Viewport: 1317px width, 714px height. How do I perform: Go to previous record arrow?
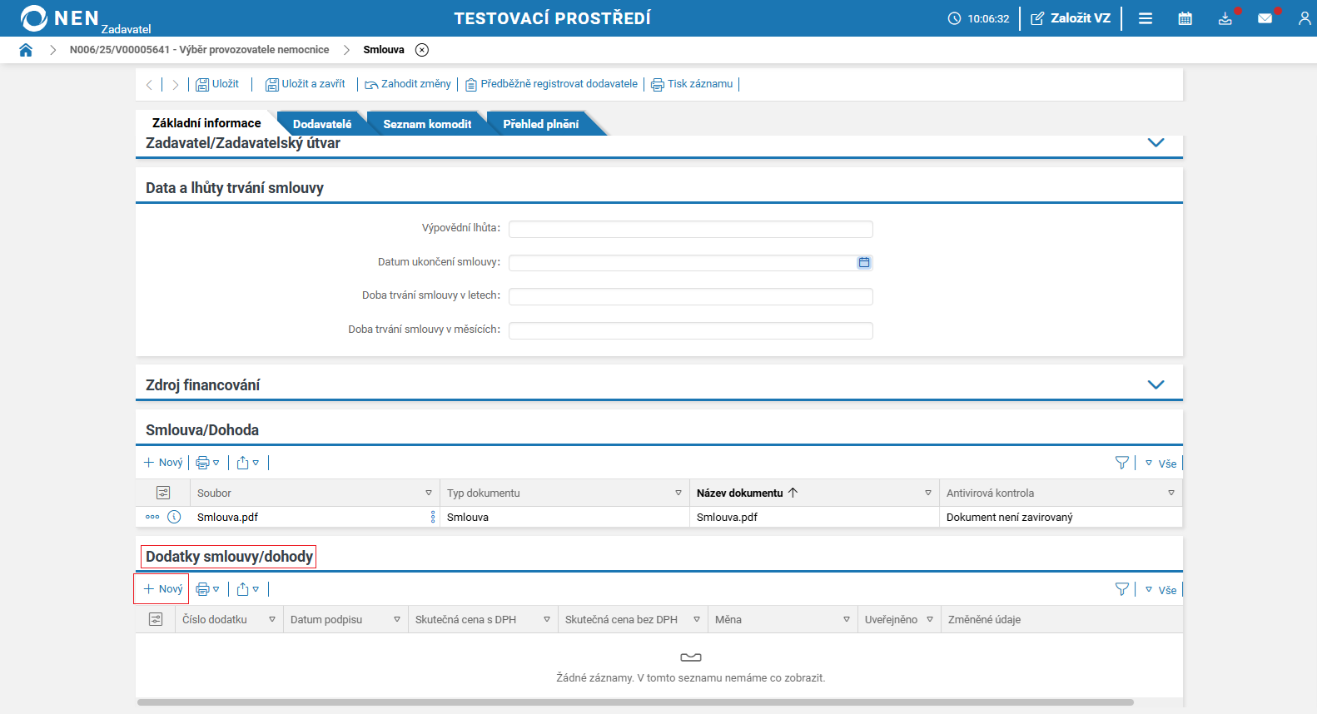pos(149,84)
